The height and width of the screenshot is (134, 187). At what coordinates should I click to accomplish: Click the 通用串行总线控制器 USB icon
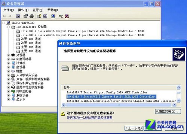coord(13,87)
